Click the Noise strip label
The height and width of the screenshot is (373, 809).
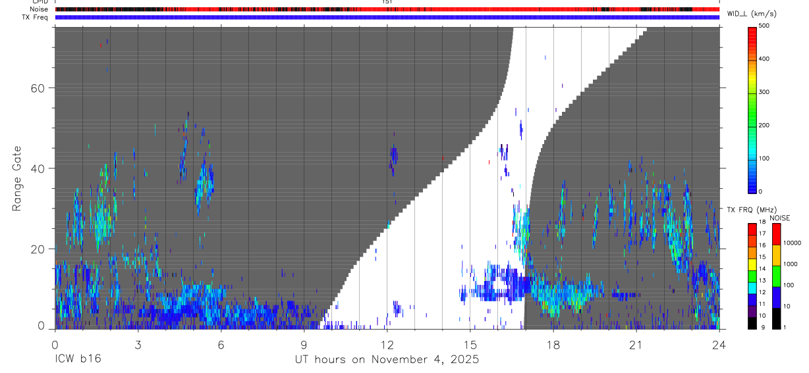coord(40,9)
